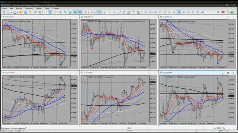Open the search magnifier icon
This screenshot has width=238, height=133.
point(218,12)
